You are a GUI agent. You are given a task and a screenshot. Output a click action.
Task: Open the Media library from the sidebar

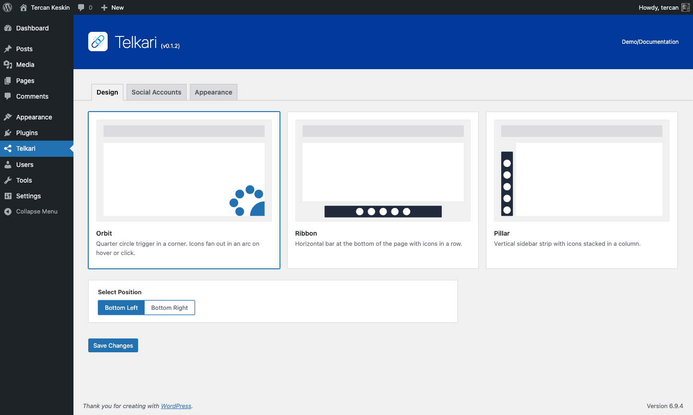25,65
